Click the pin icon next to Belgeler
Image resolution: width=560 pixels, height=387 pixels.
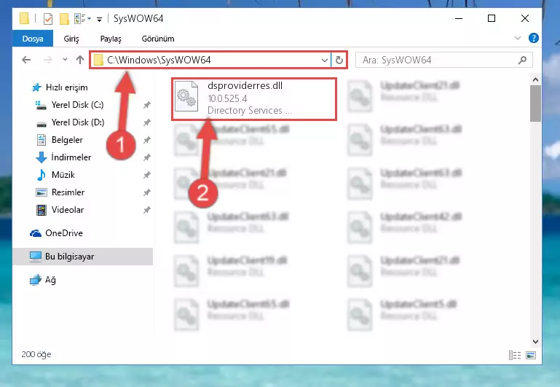point(147,140)
